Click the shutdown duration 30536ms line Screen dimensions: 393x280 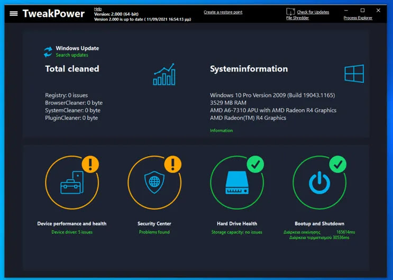319,237
